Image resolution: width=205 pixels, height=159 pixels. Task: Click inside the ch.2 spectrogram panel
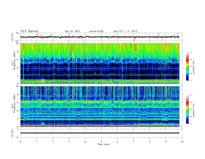coord(100,107)
